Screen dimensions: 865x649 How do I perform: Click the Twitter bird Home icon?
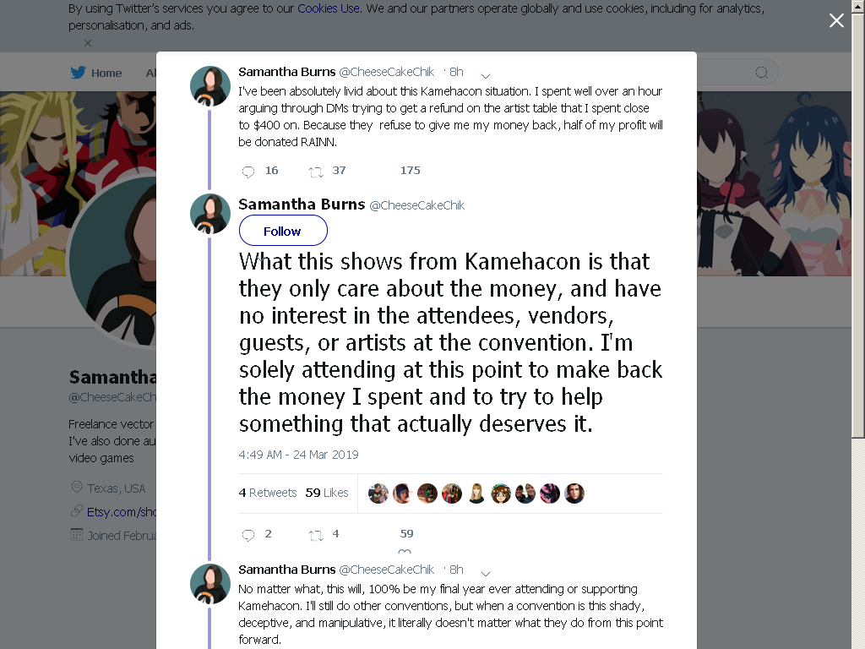tap(78, 73)
